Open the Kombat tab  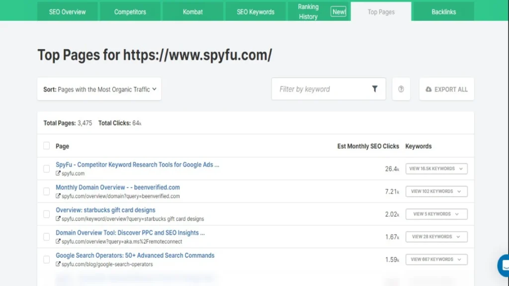(192, 12)
